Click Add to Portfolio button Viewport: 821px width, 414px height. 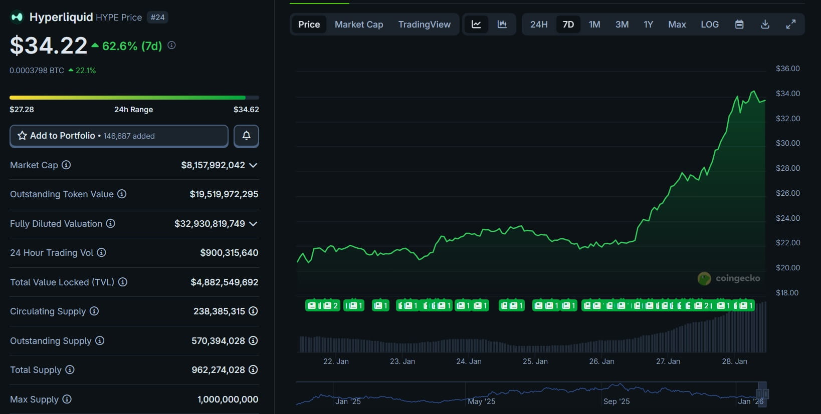pyautogui.click(x=119, y=136)
